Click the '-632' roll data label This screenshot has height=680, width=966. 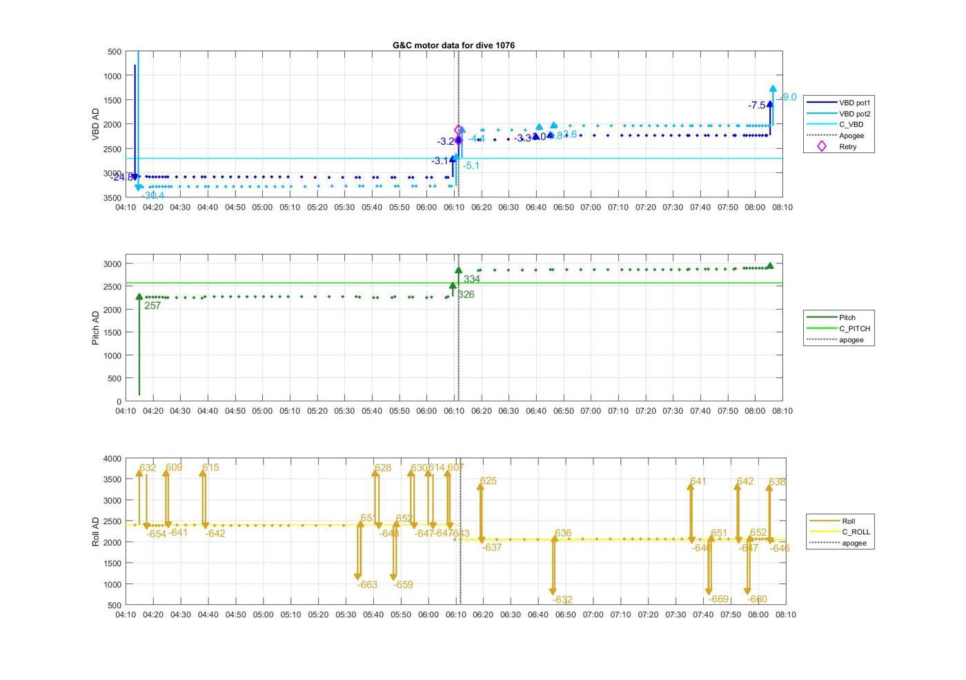pos(563,600)
